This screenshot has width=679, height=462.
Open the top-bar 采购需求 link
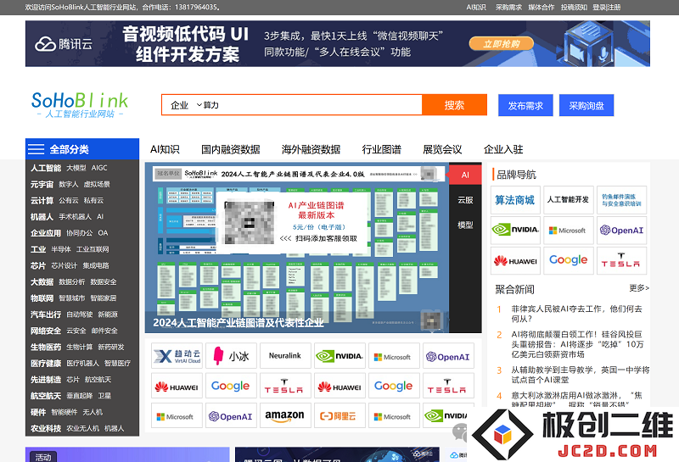tap(508, 8)
